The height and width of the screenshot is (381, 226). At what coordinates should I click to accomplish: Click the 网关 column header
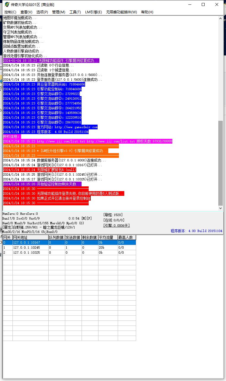tap(7, 237)
